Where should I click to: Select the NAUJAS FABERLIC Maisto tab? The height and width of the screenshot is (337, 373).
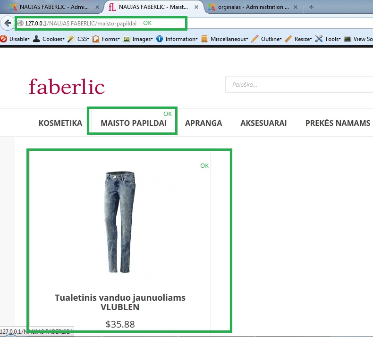153,7
